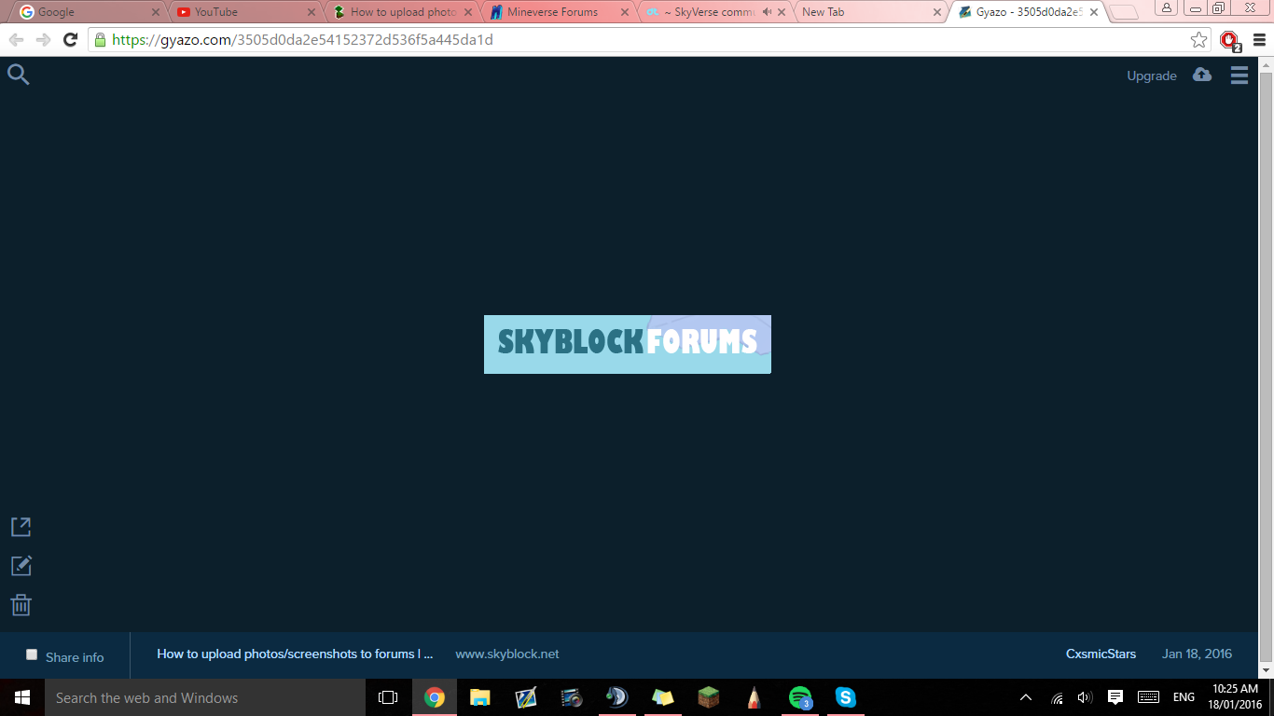This screenshot has height=716, width=1274.
Task: Click the green secure padlock icon
Action: coord(100,40)
